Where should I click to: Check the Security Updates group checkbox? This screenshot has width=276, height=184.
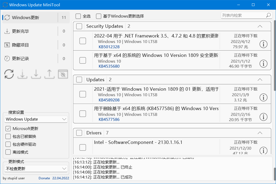79,26
